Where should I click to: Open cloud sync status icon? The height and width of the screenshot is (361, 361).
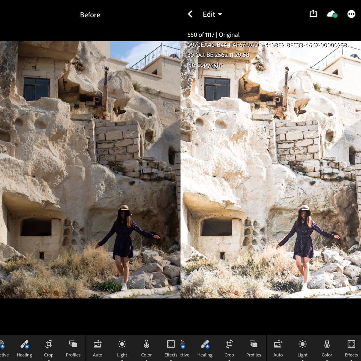(x=332, y=14)
